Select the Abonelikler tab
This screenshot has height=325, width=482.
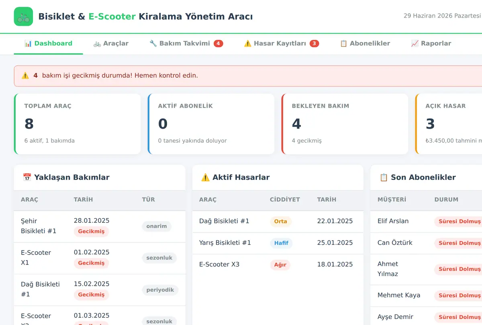tap(365, 43)
